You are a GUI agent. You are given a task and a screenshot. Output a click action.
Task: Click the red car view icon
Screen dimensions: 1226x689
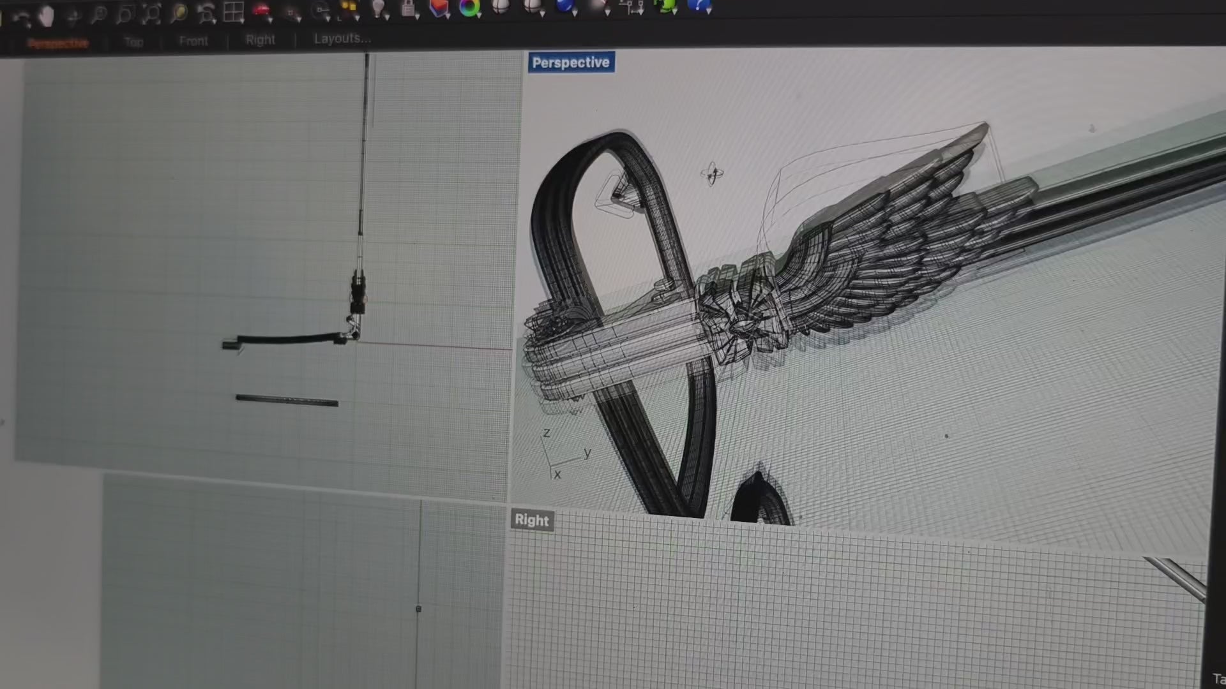pyautogui.click(x=261, y=9)
